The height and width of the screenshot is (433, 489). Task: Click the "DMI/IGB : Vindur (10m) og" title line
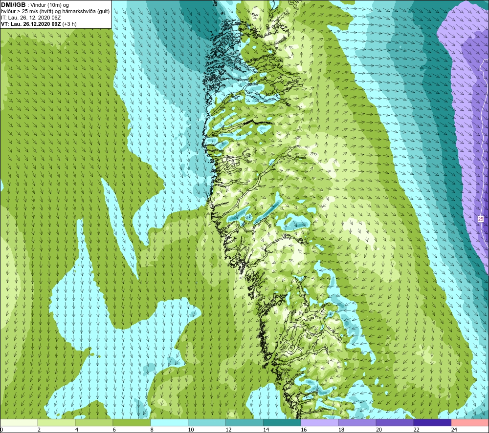tap(35, 5)
